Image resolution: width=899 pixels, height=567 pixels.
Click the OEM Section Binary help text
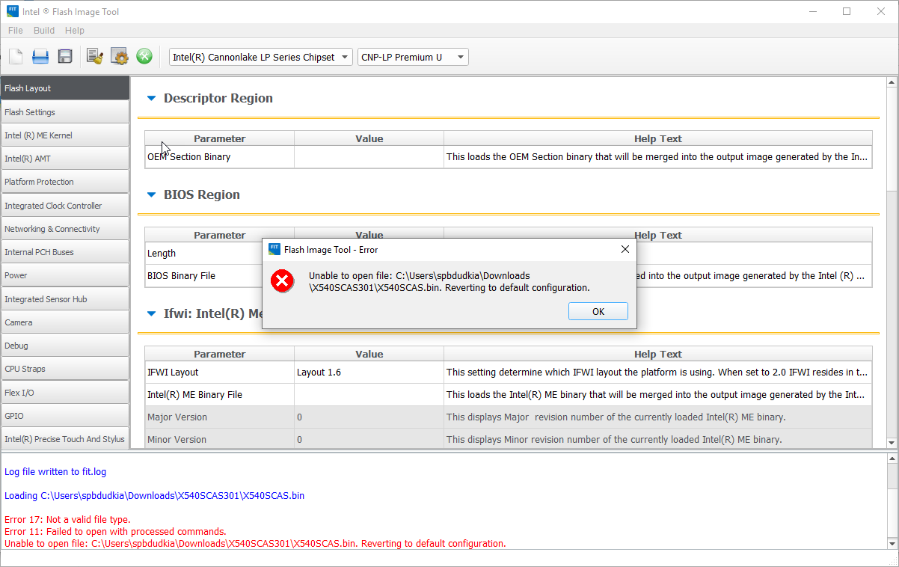click(x=657, y=157)
